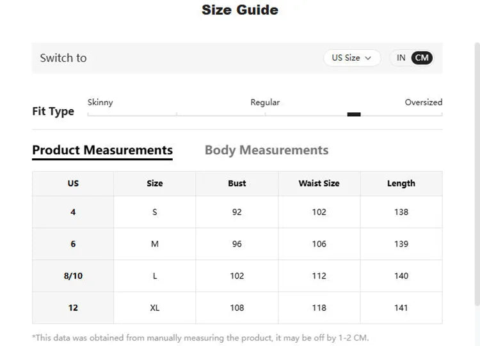
Task: Click the Switch to label
Action: pos(63,57)
